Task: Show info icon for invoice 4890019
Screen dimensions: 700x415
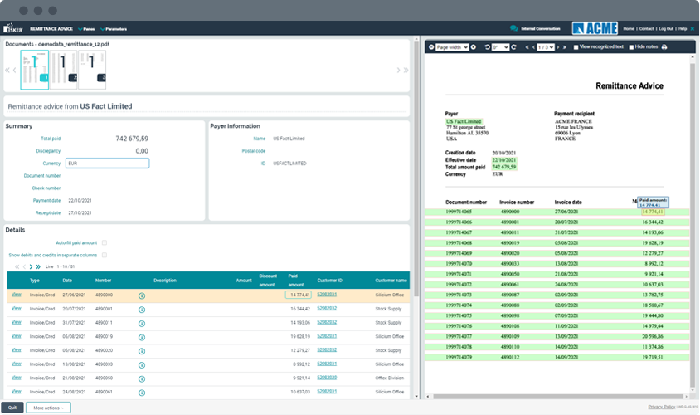Action: [142, 337]
